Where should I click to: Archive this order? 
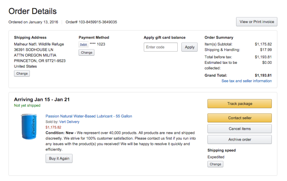239,139
